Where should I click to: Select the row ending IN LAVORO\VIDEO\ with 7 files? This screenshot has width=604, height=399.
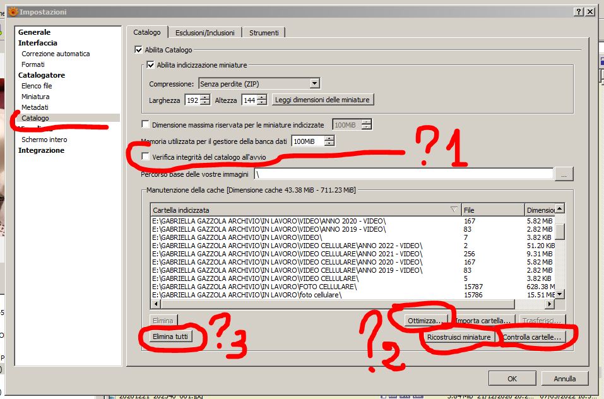353,237
